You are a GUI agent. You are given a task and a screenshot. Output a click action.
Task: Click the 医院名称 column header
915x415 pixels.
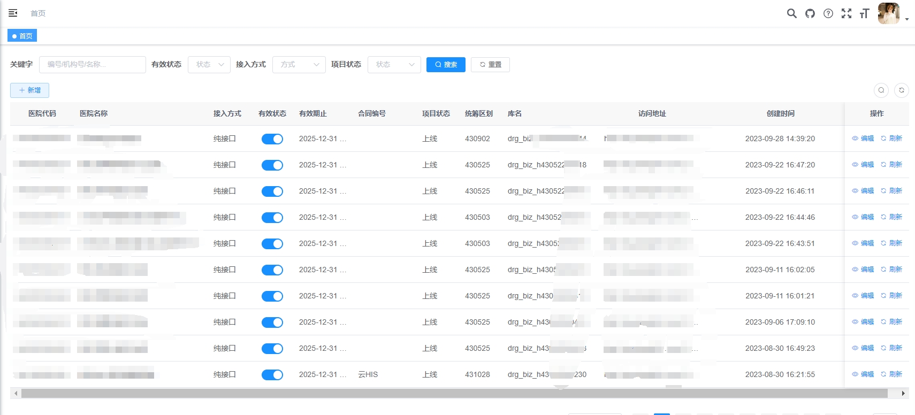click(94, 113)
